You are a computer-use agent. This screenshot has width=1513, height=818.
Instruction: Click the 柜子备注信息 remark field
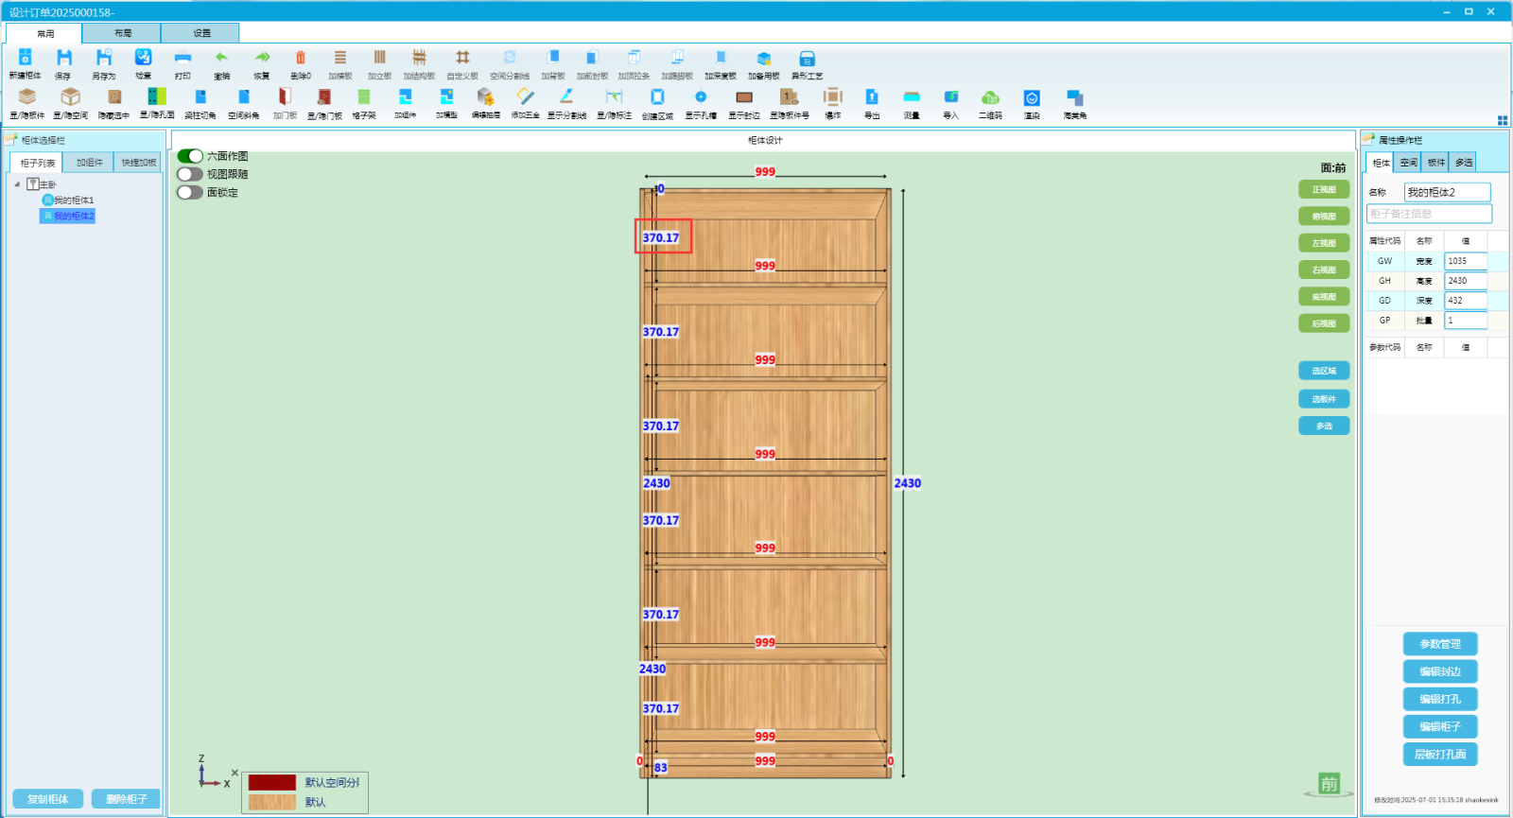click(x=1429, y=214)
